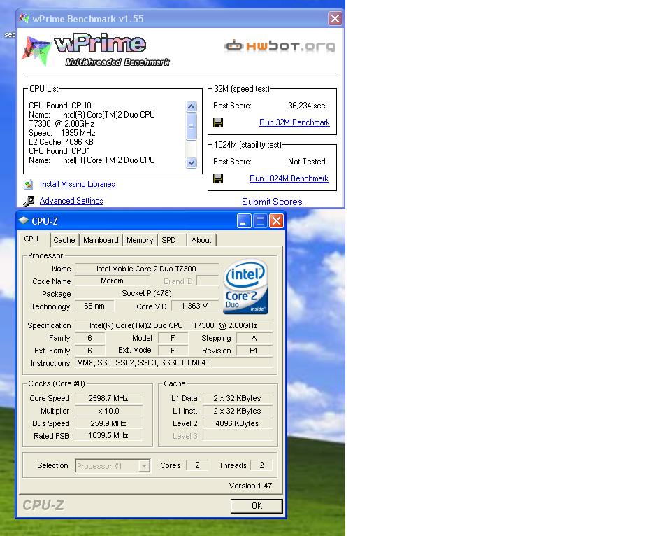Click the 2598.7 MHz Core Speed value
671x536 pixels.
tap(108, 398)
